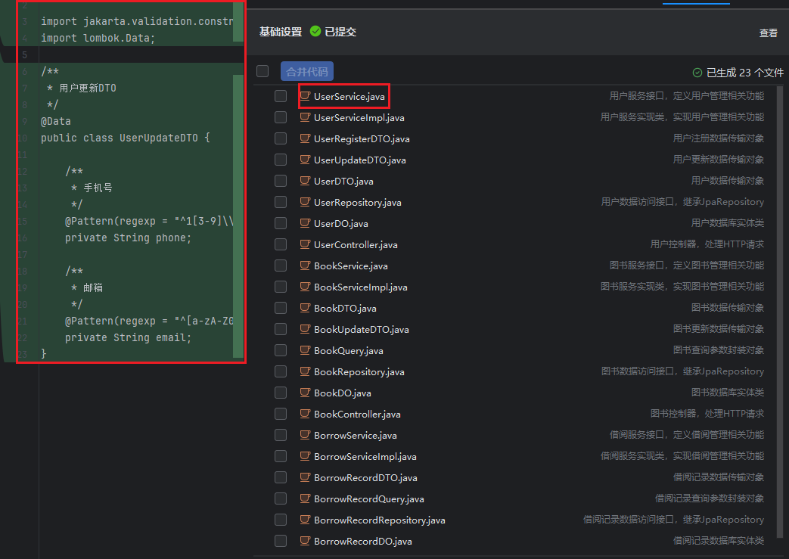Click the file icon of BorrowRecordDO.java
789x559 pixels.
(x=306, y=541)
